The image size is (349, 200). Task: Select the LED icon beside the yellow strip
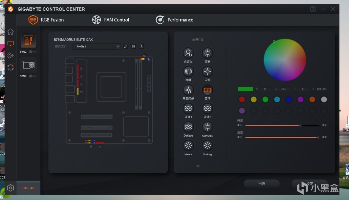(81, 92)
